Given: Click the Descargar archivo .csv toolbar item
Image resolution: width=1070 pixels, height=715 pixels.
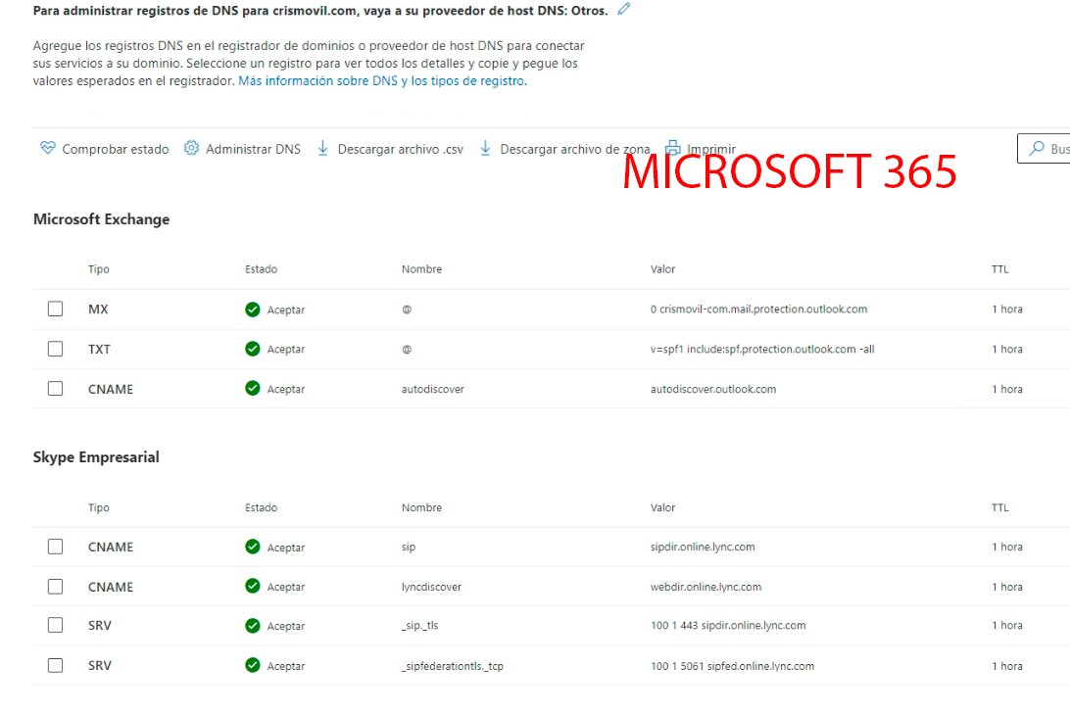Looking at the screenshot, I should [400, 150].
